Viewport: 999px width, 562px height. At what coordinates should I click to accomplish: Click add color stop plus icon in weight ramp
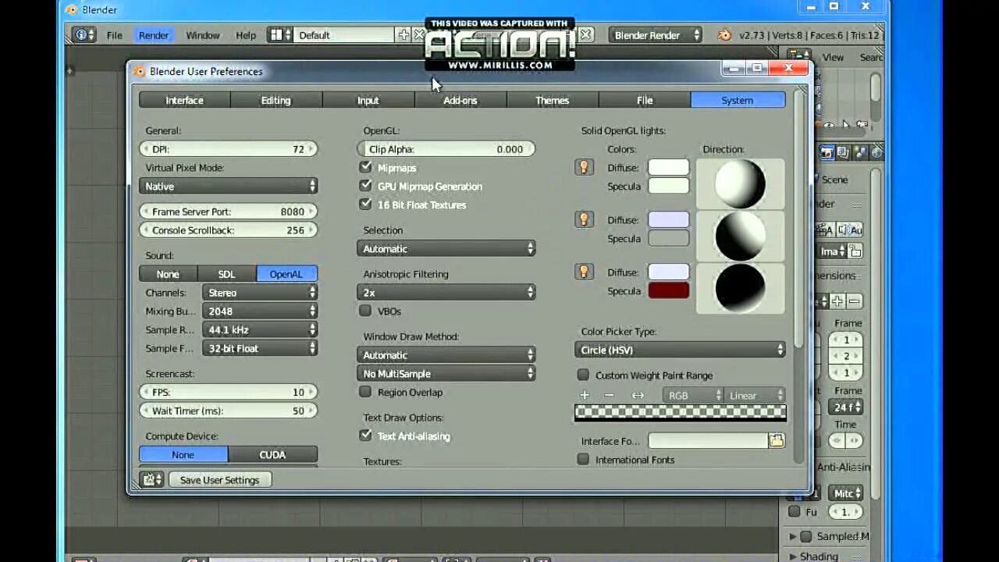(585, 395)
